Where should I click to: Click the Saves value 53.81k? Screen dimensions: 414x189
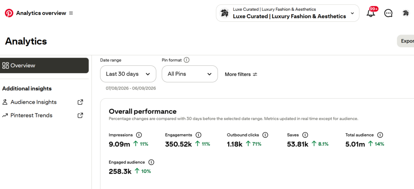[298, 144]
